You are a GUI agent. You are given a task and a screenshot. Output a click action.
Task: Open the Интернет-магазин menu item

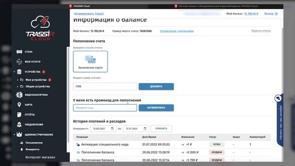tap(40, 157)
